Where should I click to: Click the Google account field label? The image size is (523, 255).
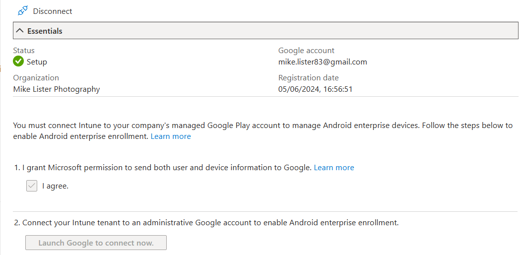coord(306,50)
